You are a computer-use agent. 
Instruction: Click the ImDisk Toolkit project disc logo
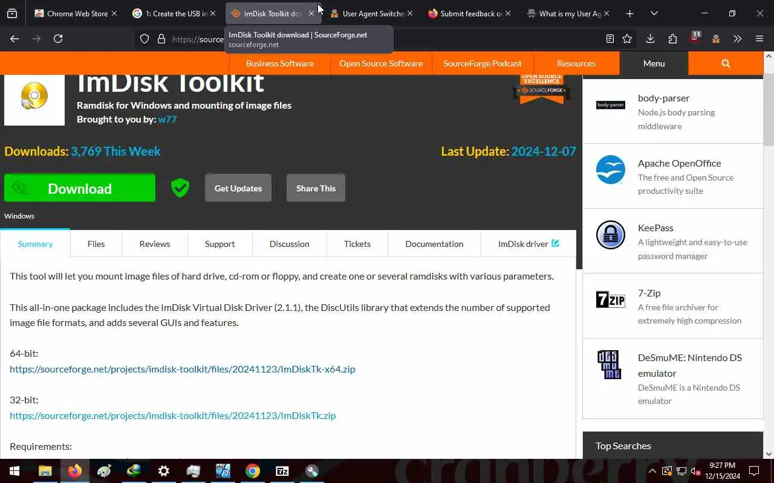point(34,95)
